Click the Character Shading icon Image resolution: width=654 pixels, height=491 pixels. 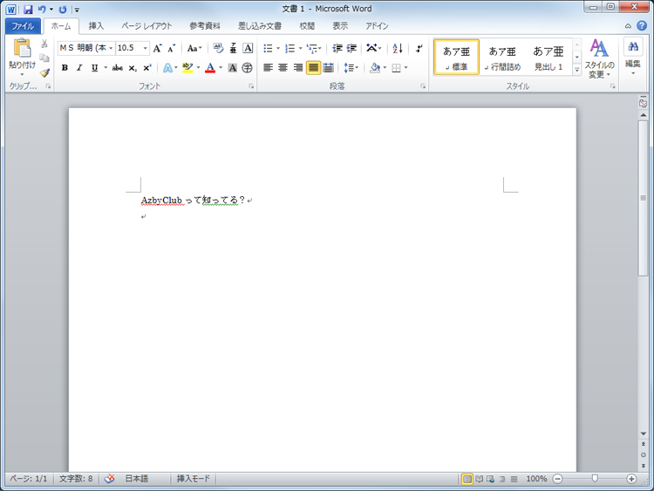point(233,67)
